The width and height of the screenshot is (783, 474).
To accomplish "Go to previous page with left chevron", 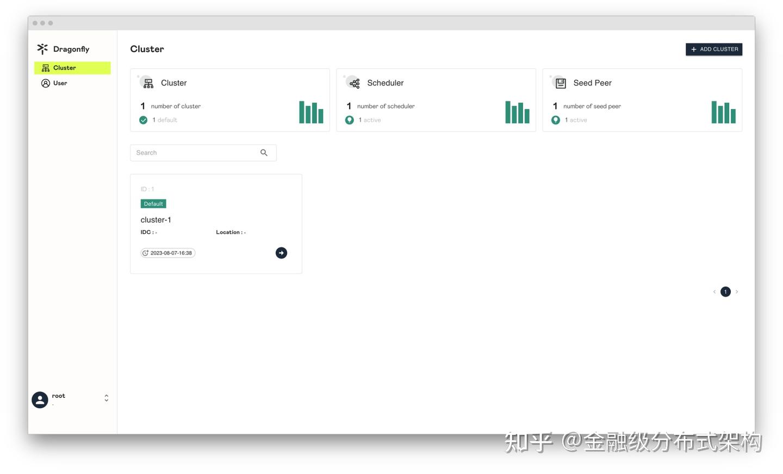I will tap(714, 292).
